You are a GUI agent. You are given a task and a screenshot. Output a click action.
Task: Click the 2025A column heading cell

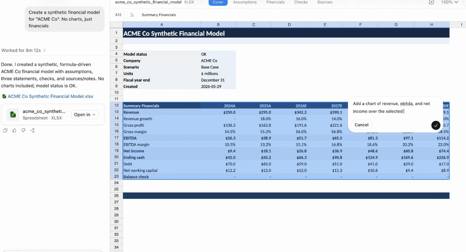point(254,106)
